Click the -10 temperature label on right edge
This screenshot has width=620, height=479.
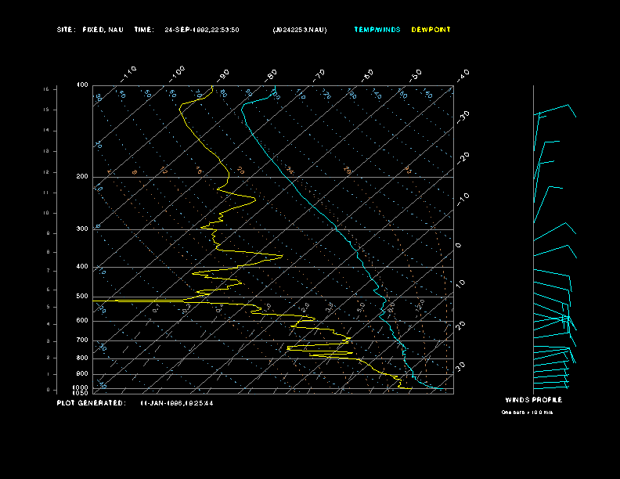pos(463,199)
